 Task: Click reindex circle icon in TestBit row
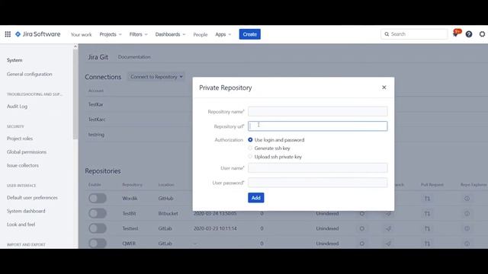tap(362, 213)
